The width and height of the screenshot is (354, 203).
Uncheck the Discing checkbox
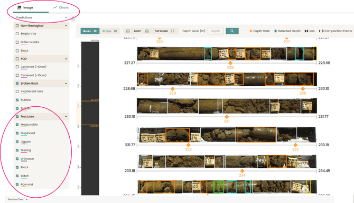tap(17, 150)
